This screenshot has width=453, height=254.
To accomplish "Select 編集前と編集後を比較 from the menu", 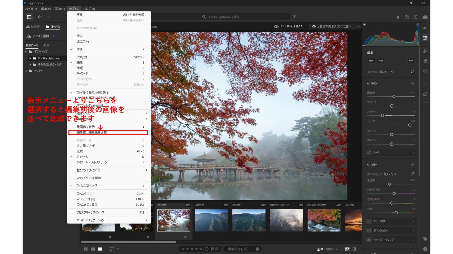I will point(92,133).
